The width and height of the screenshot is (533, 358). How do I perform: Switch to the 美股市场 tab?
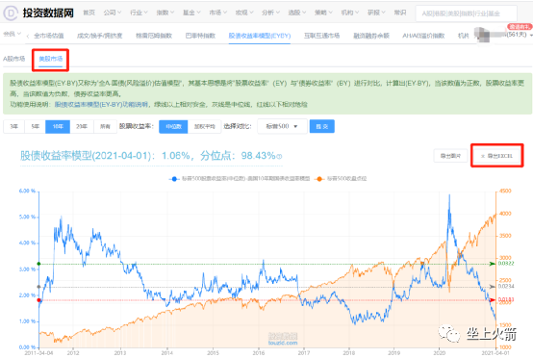pyautogui.click(x=51, y=59)
